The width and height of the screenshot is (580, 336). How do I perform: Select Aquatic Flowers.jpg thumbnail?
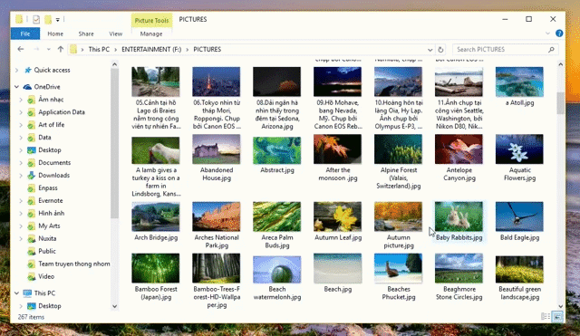coord(519,149)
